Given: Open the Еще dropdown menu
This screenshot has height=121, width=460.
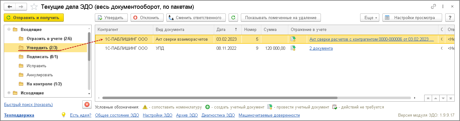Looking at the screenshot, I should pyautogui.click(x=370, y=18).
